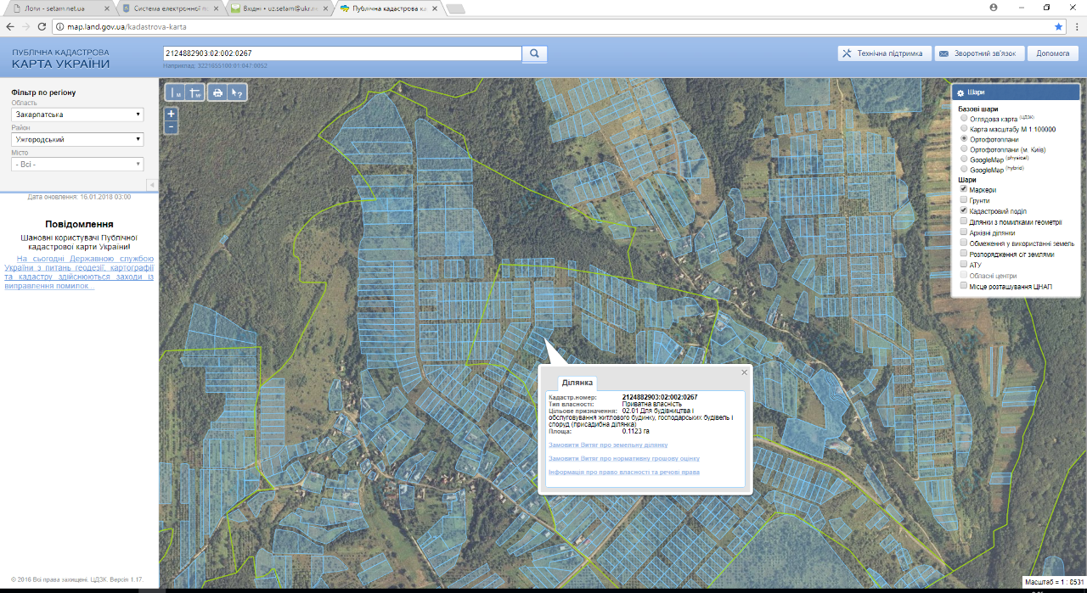Screen dimensions: 1087x593
Task: Enable Ділянки з помилками геометрії layer
Action: pyautogui.click(x=963, y=221)
